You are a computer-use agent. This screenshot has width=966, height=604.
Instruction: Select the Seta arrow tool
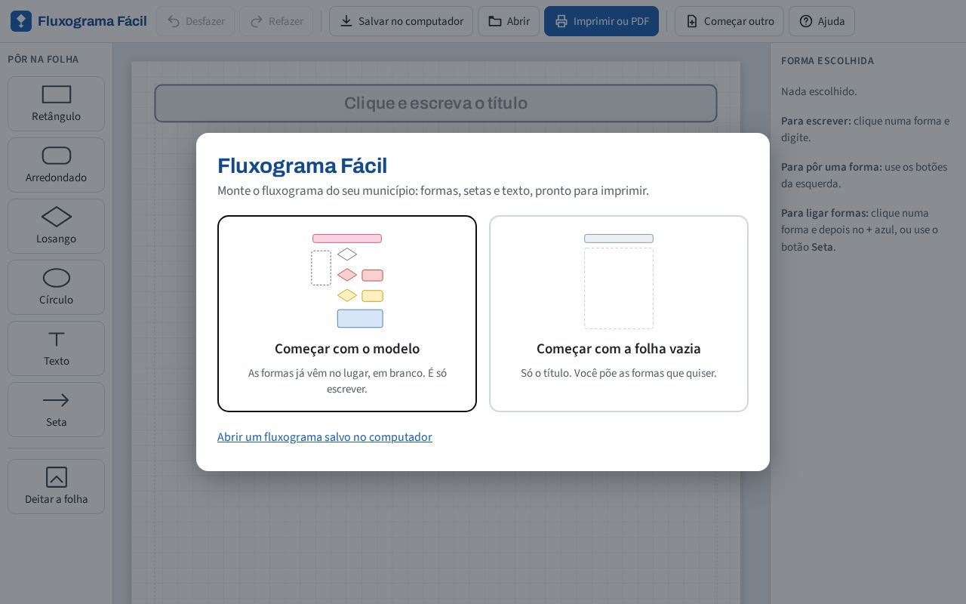click(x=57, y=409)
